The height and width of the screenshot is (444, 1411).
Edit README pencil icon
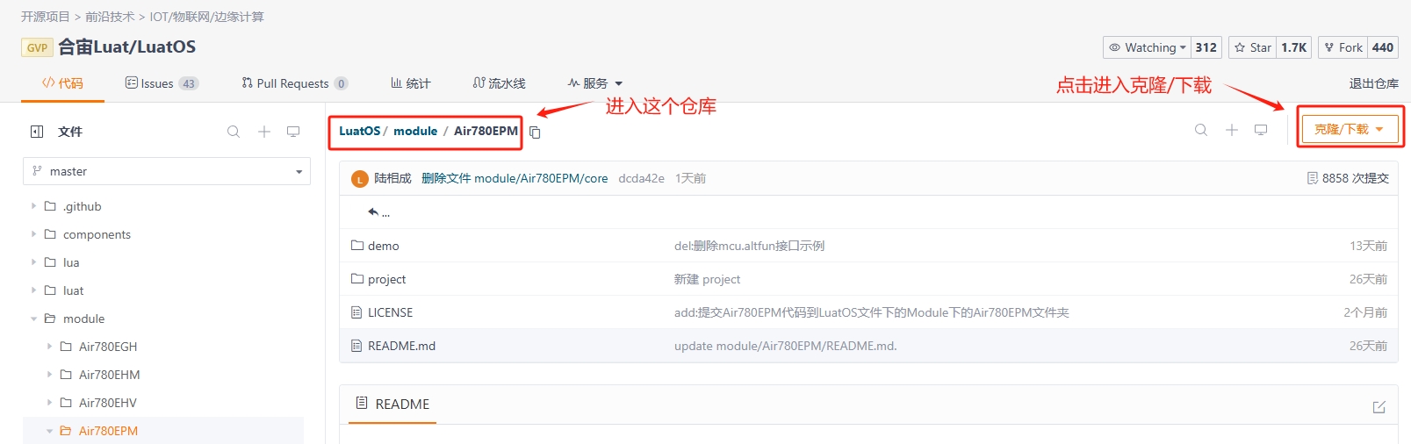[1379, 407]
